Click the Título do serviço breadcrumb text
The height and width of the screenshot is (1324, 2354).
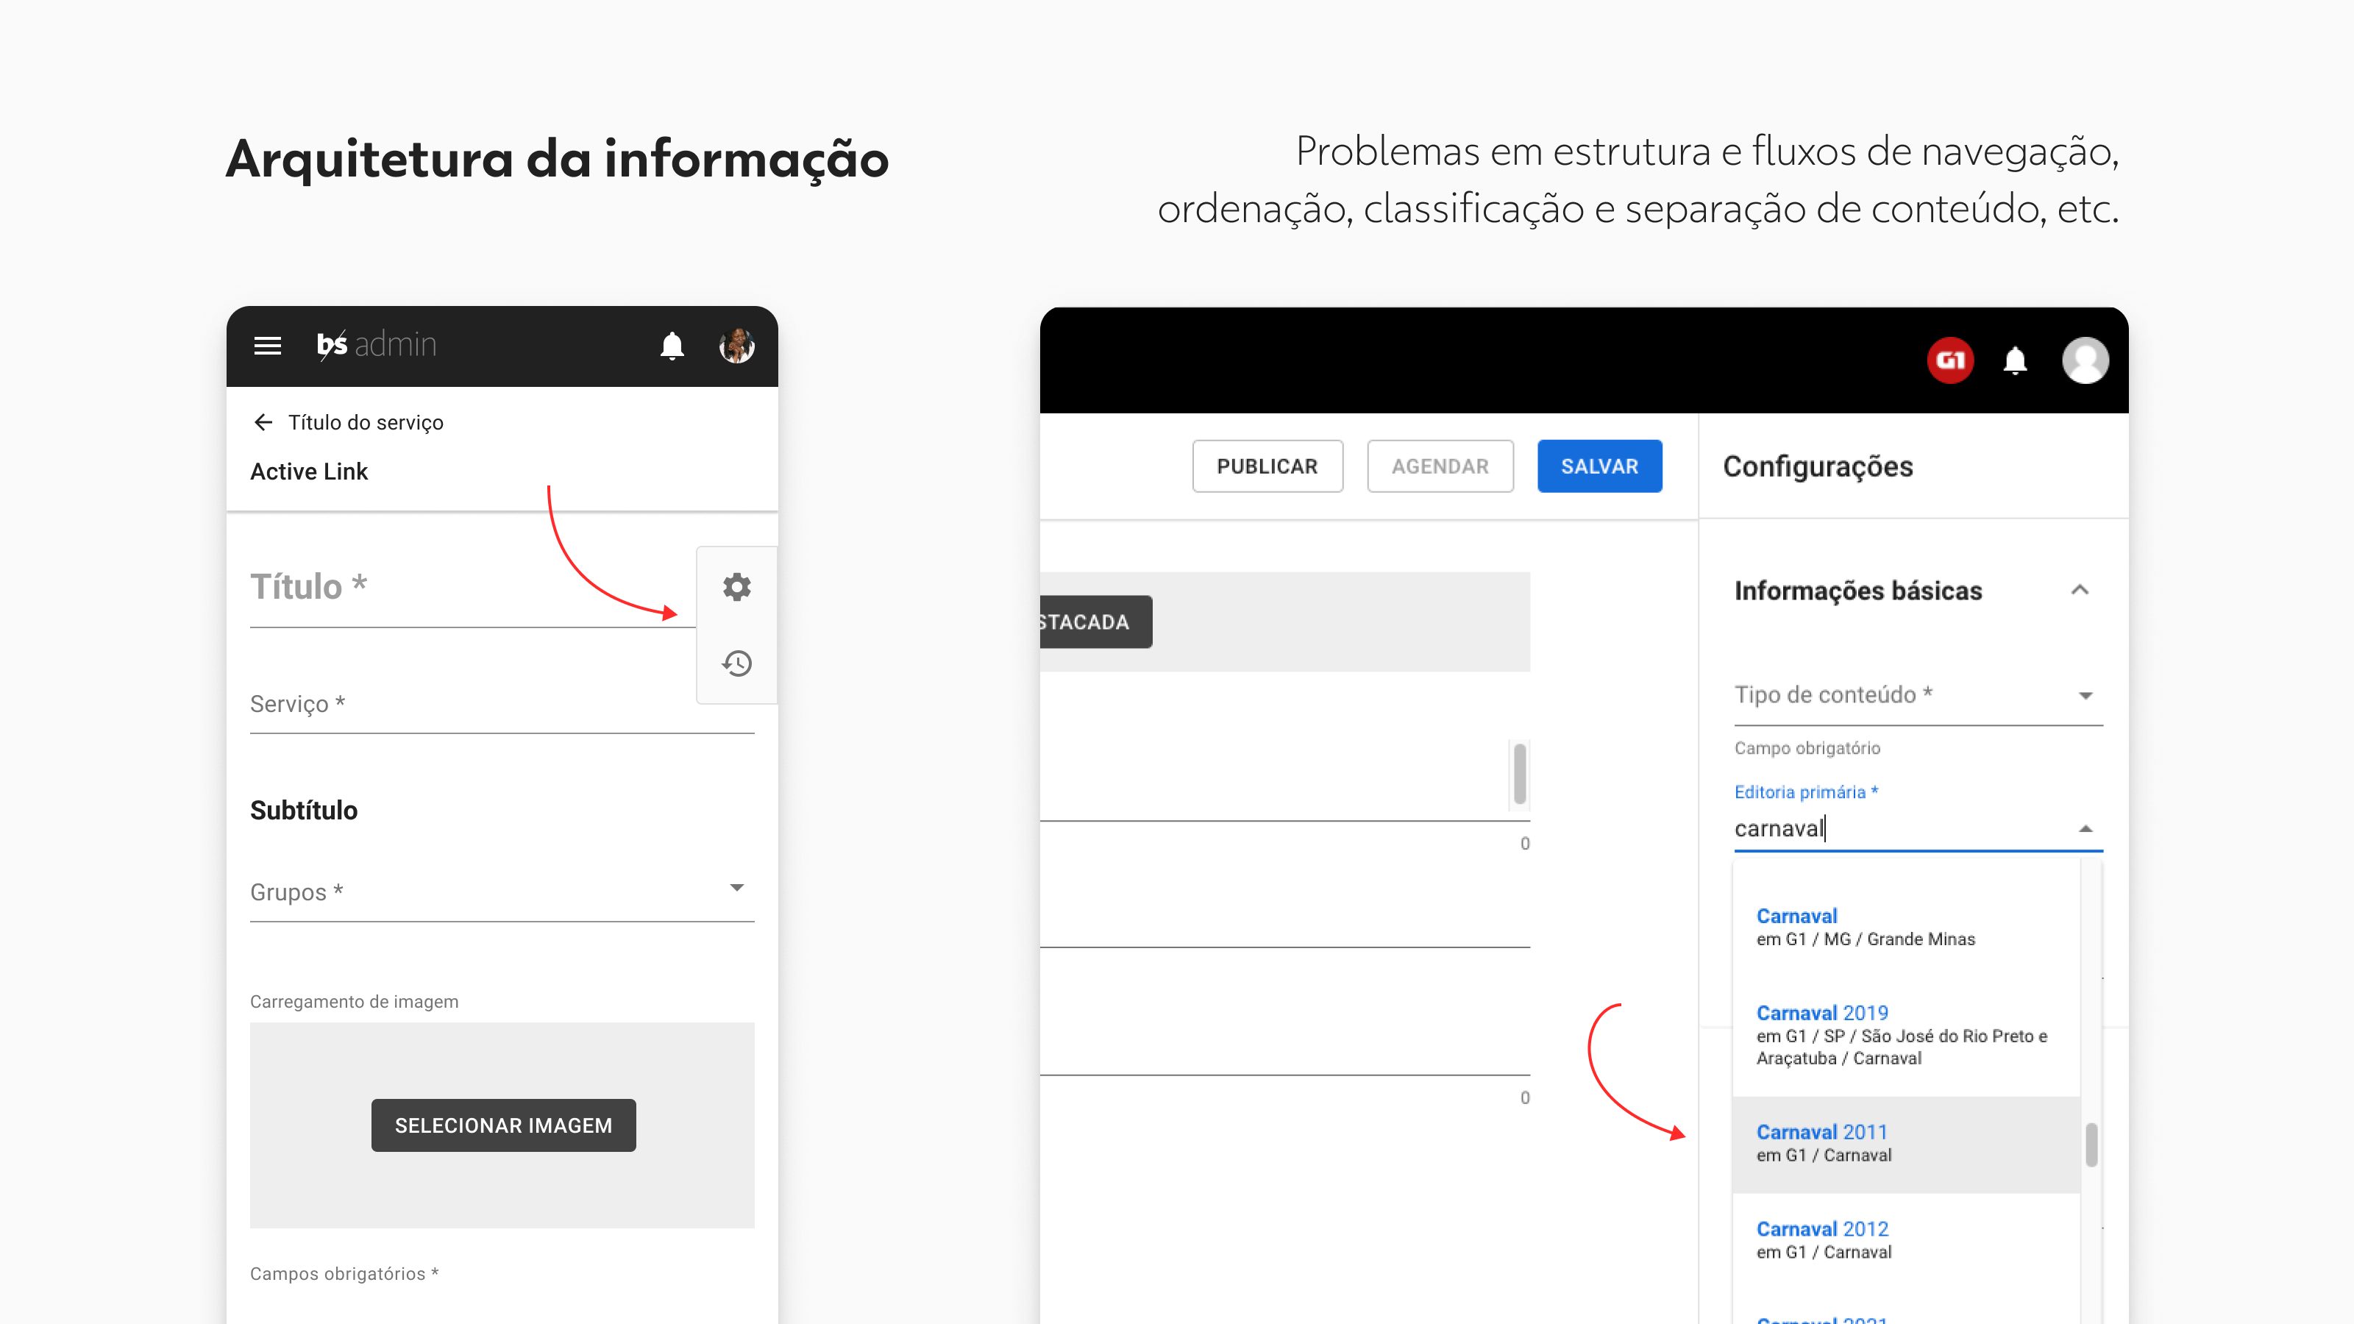tap(366, 422)
